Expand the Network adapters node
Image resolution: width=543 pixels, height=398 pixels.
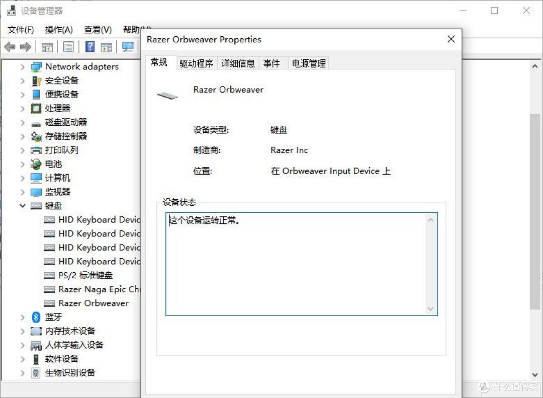[x=23, y=66]
